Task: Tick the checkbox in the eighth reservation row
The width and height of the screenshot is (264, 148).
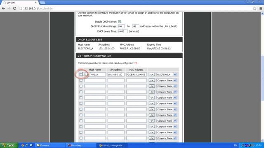Action: (81, 115)
